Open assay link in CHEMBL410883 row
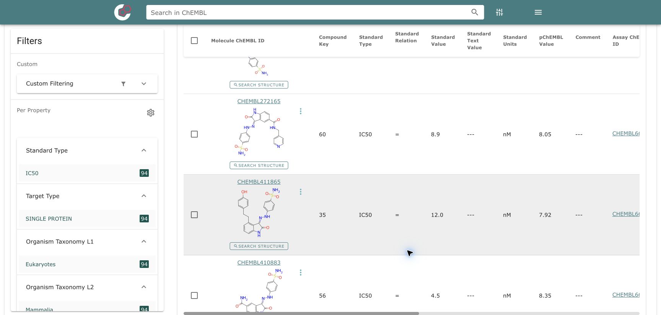 point(626,295)
